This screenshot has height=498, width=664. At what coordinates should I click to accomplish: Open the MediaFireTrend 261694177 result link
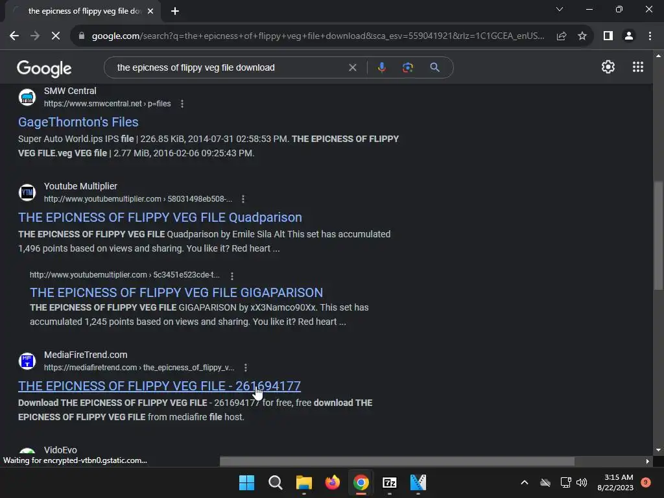click(x=160, y=386)
